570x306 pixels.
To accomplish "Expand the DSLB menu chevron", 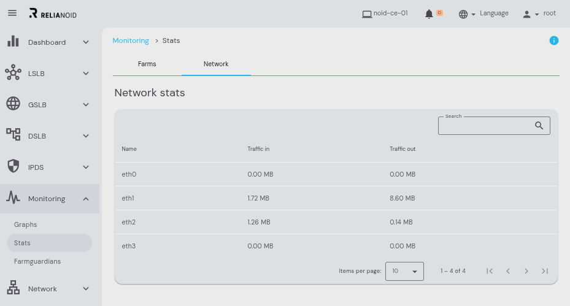I will click(x=86, y=136).
